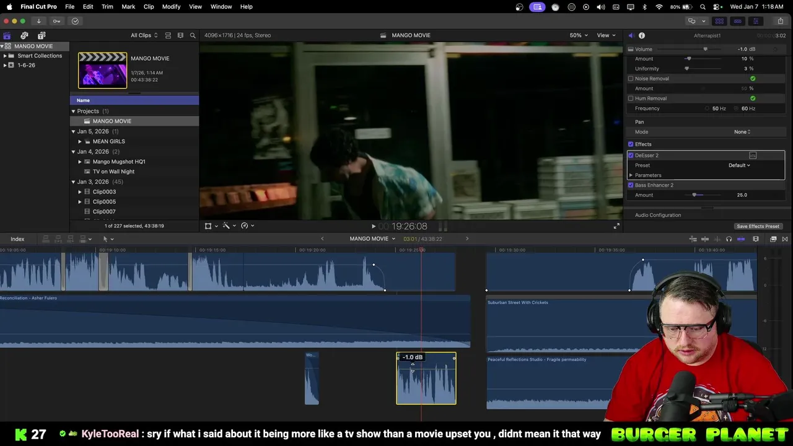
Task: Adjust the Volume slider handle
Action: [x=705, y=49]
